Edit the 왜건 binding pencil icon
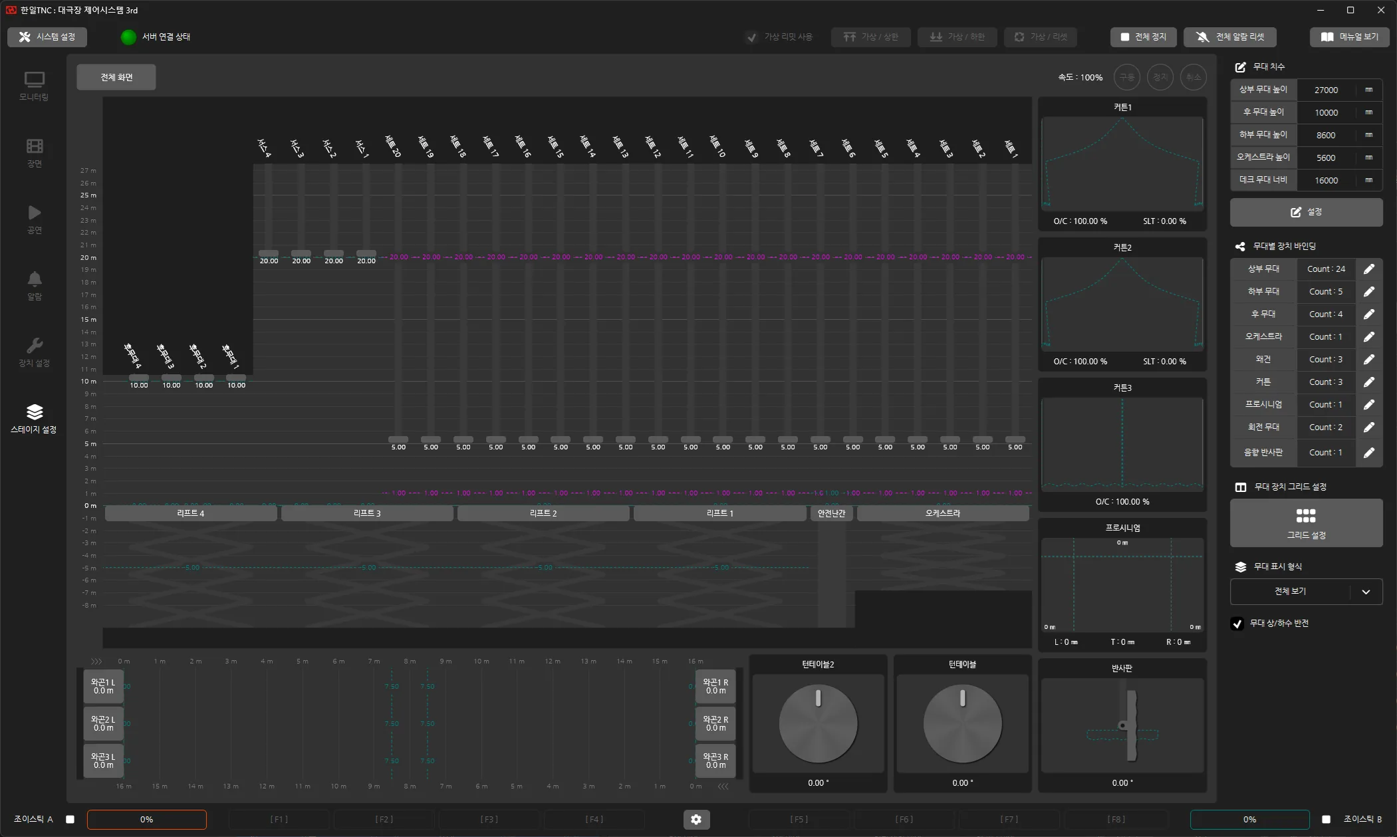The height and width of the screenshot is (837, 1397). (x=1368, y=360)
